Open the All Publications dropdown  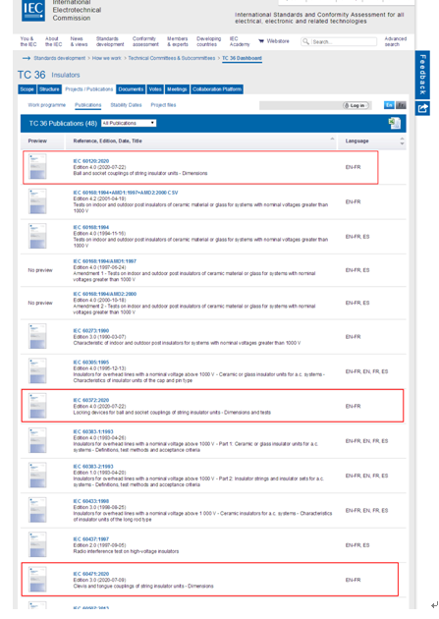point(129,123)
